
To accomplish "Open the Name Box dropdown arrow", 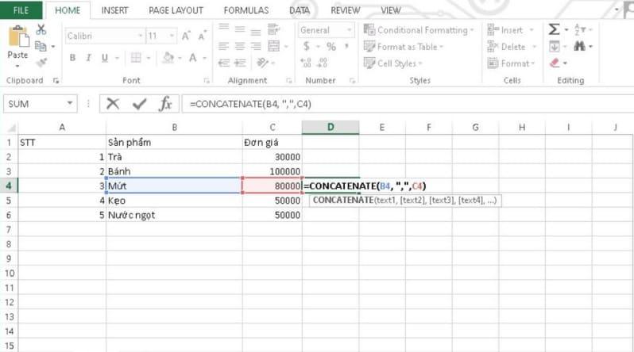I will click(x=70, y=103).
